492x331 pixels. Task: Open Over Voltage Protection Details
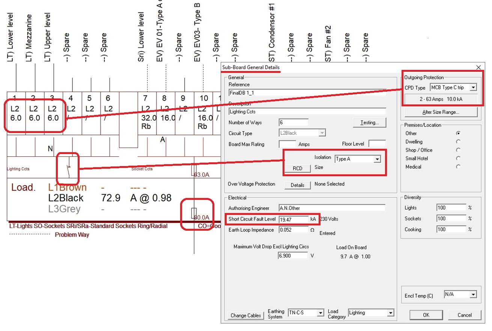pos(297,185)
